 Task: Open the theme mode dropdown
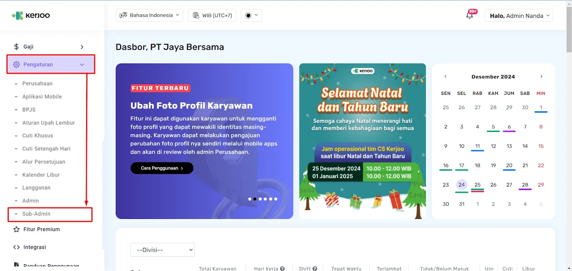click(251, 15)
